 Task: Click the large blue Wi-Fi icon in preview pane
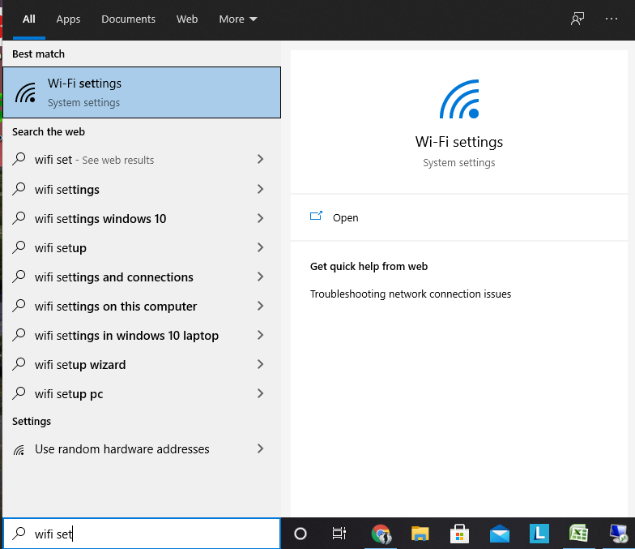(459, 99)
